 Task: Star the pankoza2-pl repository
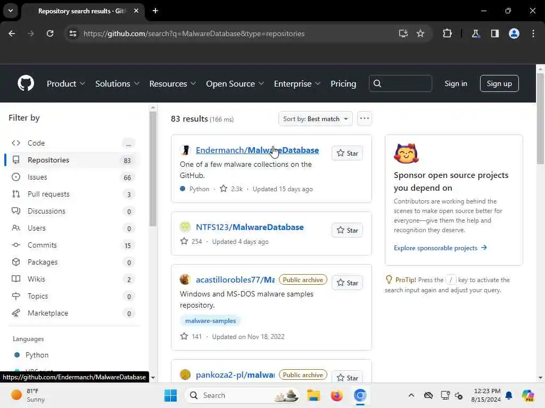tap(347, 378)
